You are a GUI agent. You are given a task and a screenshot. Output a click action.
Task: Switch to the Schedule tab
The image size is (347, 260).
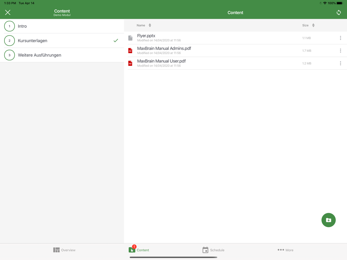click(x=213, y=250)
